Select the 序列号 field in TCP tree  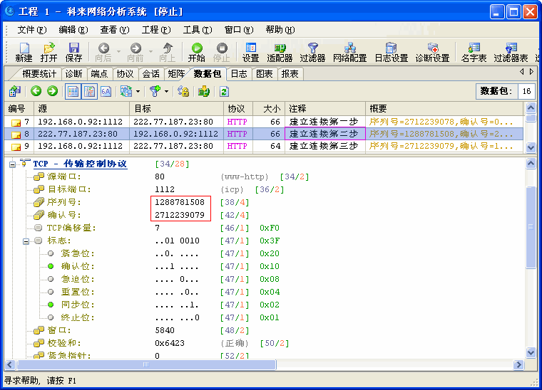[63, 202]
